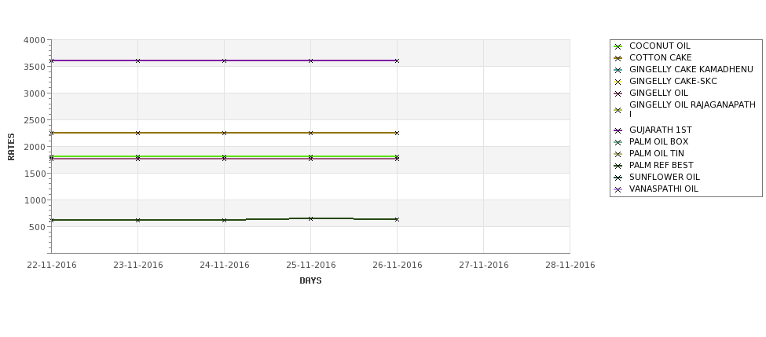Image resolution: width=766 pixels, height=337 pixels.
Task: Click the GINGELLY OIL legend marker icon
Action: click(x=618, y=93)
